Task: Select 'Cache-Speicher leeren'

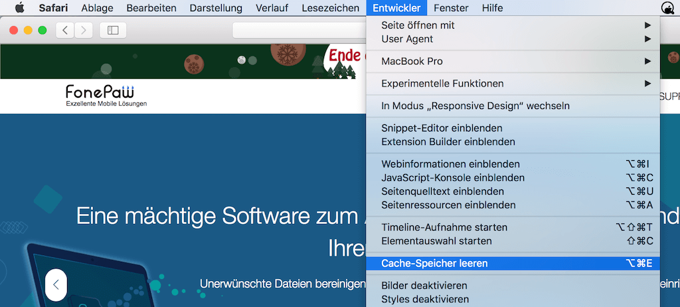Action: click(513, 263)
